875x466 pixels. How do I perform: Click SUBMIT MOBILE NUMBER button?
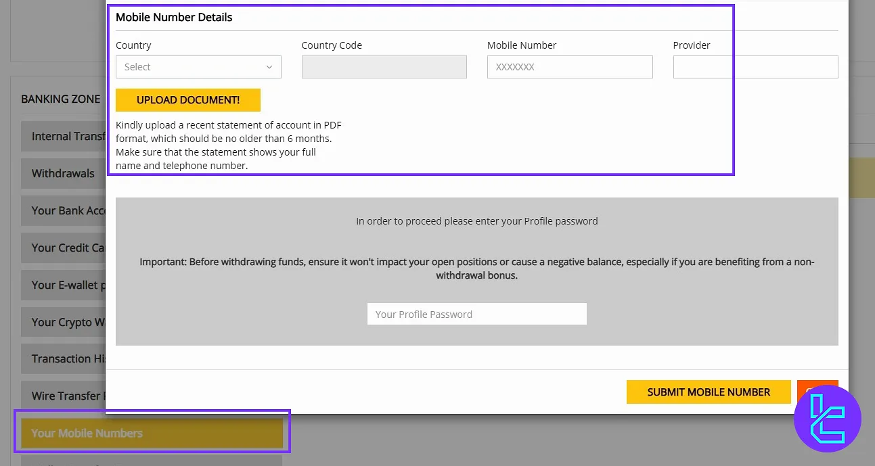coord(709,392)
